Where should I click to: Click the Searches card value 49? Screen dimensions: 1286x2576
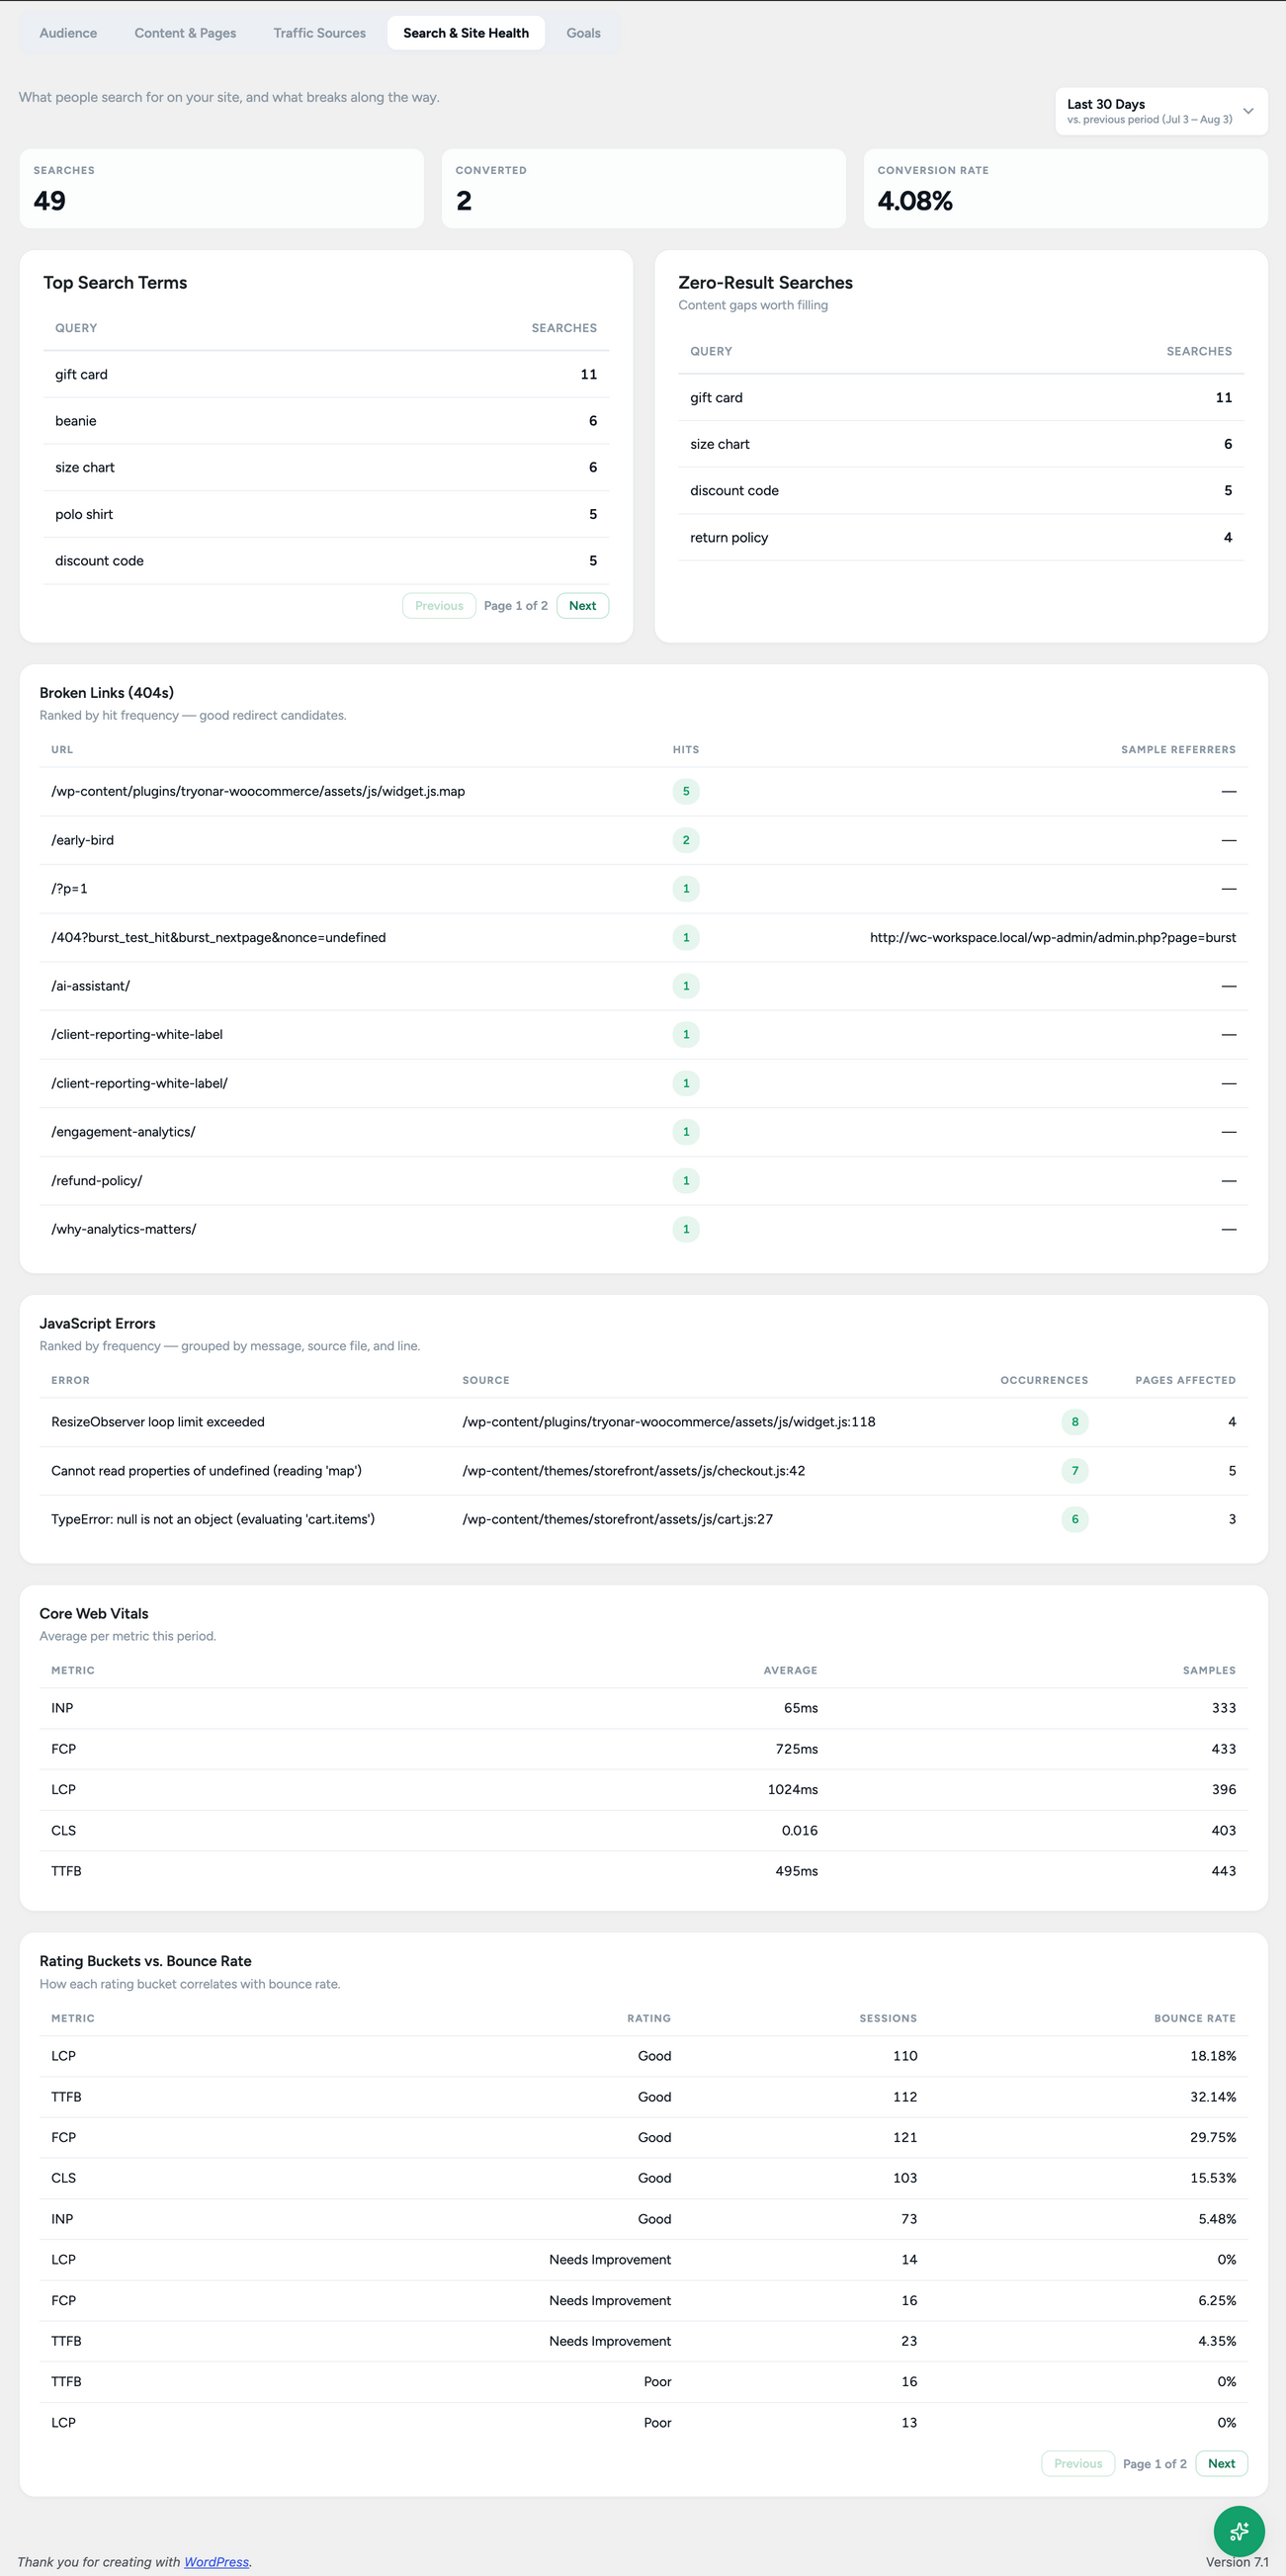50,201
